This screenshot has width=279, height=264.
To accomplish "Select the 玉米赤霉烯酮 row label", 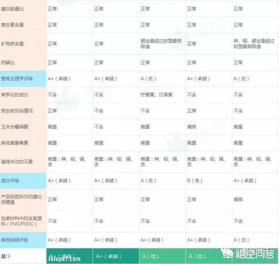I will click(14, 127).
